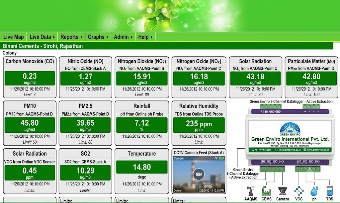Click the 43.18 ug/m3 Solar Radiation reading
340x203 pixels.
point(255,78)
